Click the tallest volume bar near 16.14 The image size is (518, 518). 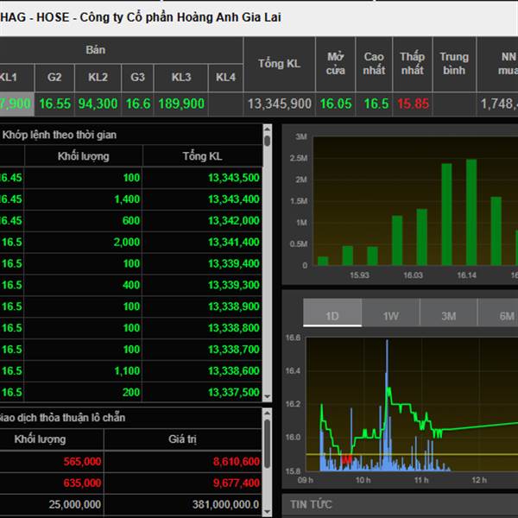click(x=471, y=212)
